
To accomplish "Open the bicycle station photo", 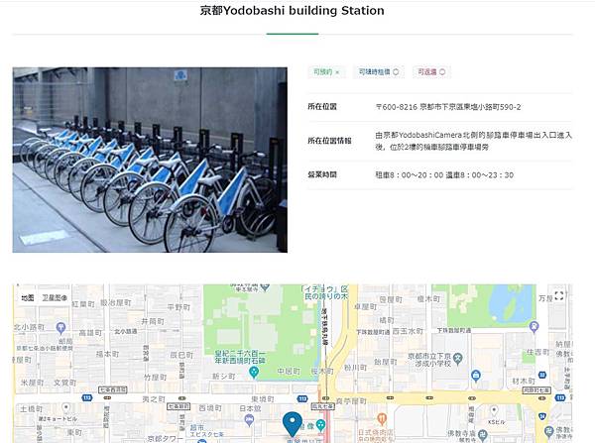I will coord(150,160).
